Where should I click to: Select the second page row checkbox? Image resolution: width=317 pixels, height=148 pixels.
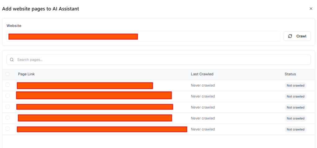coord(7,96)
